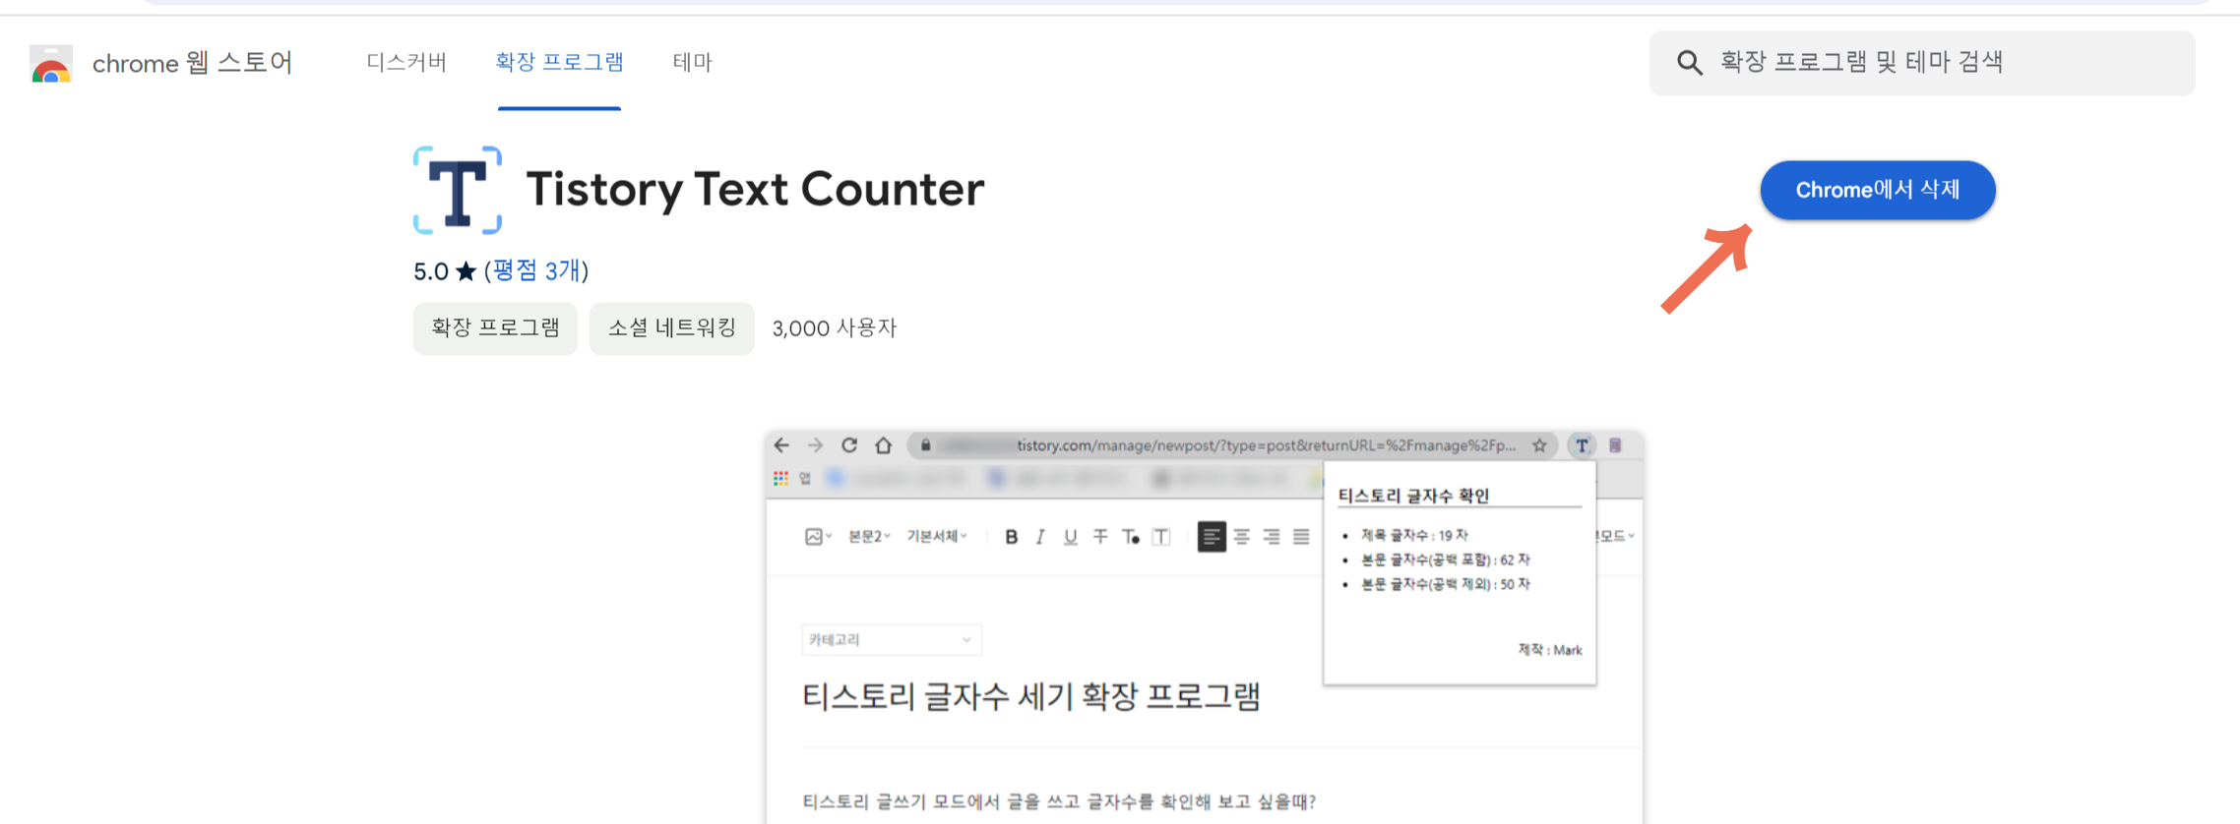Select the 소셜 네트워킹 category chip
The width and height of the screenshot is (2240, 824).
672,328
